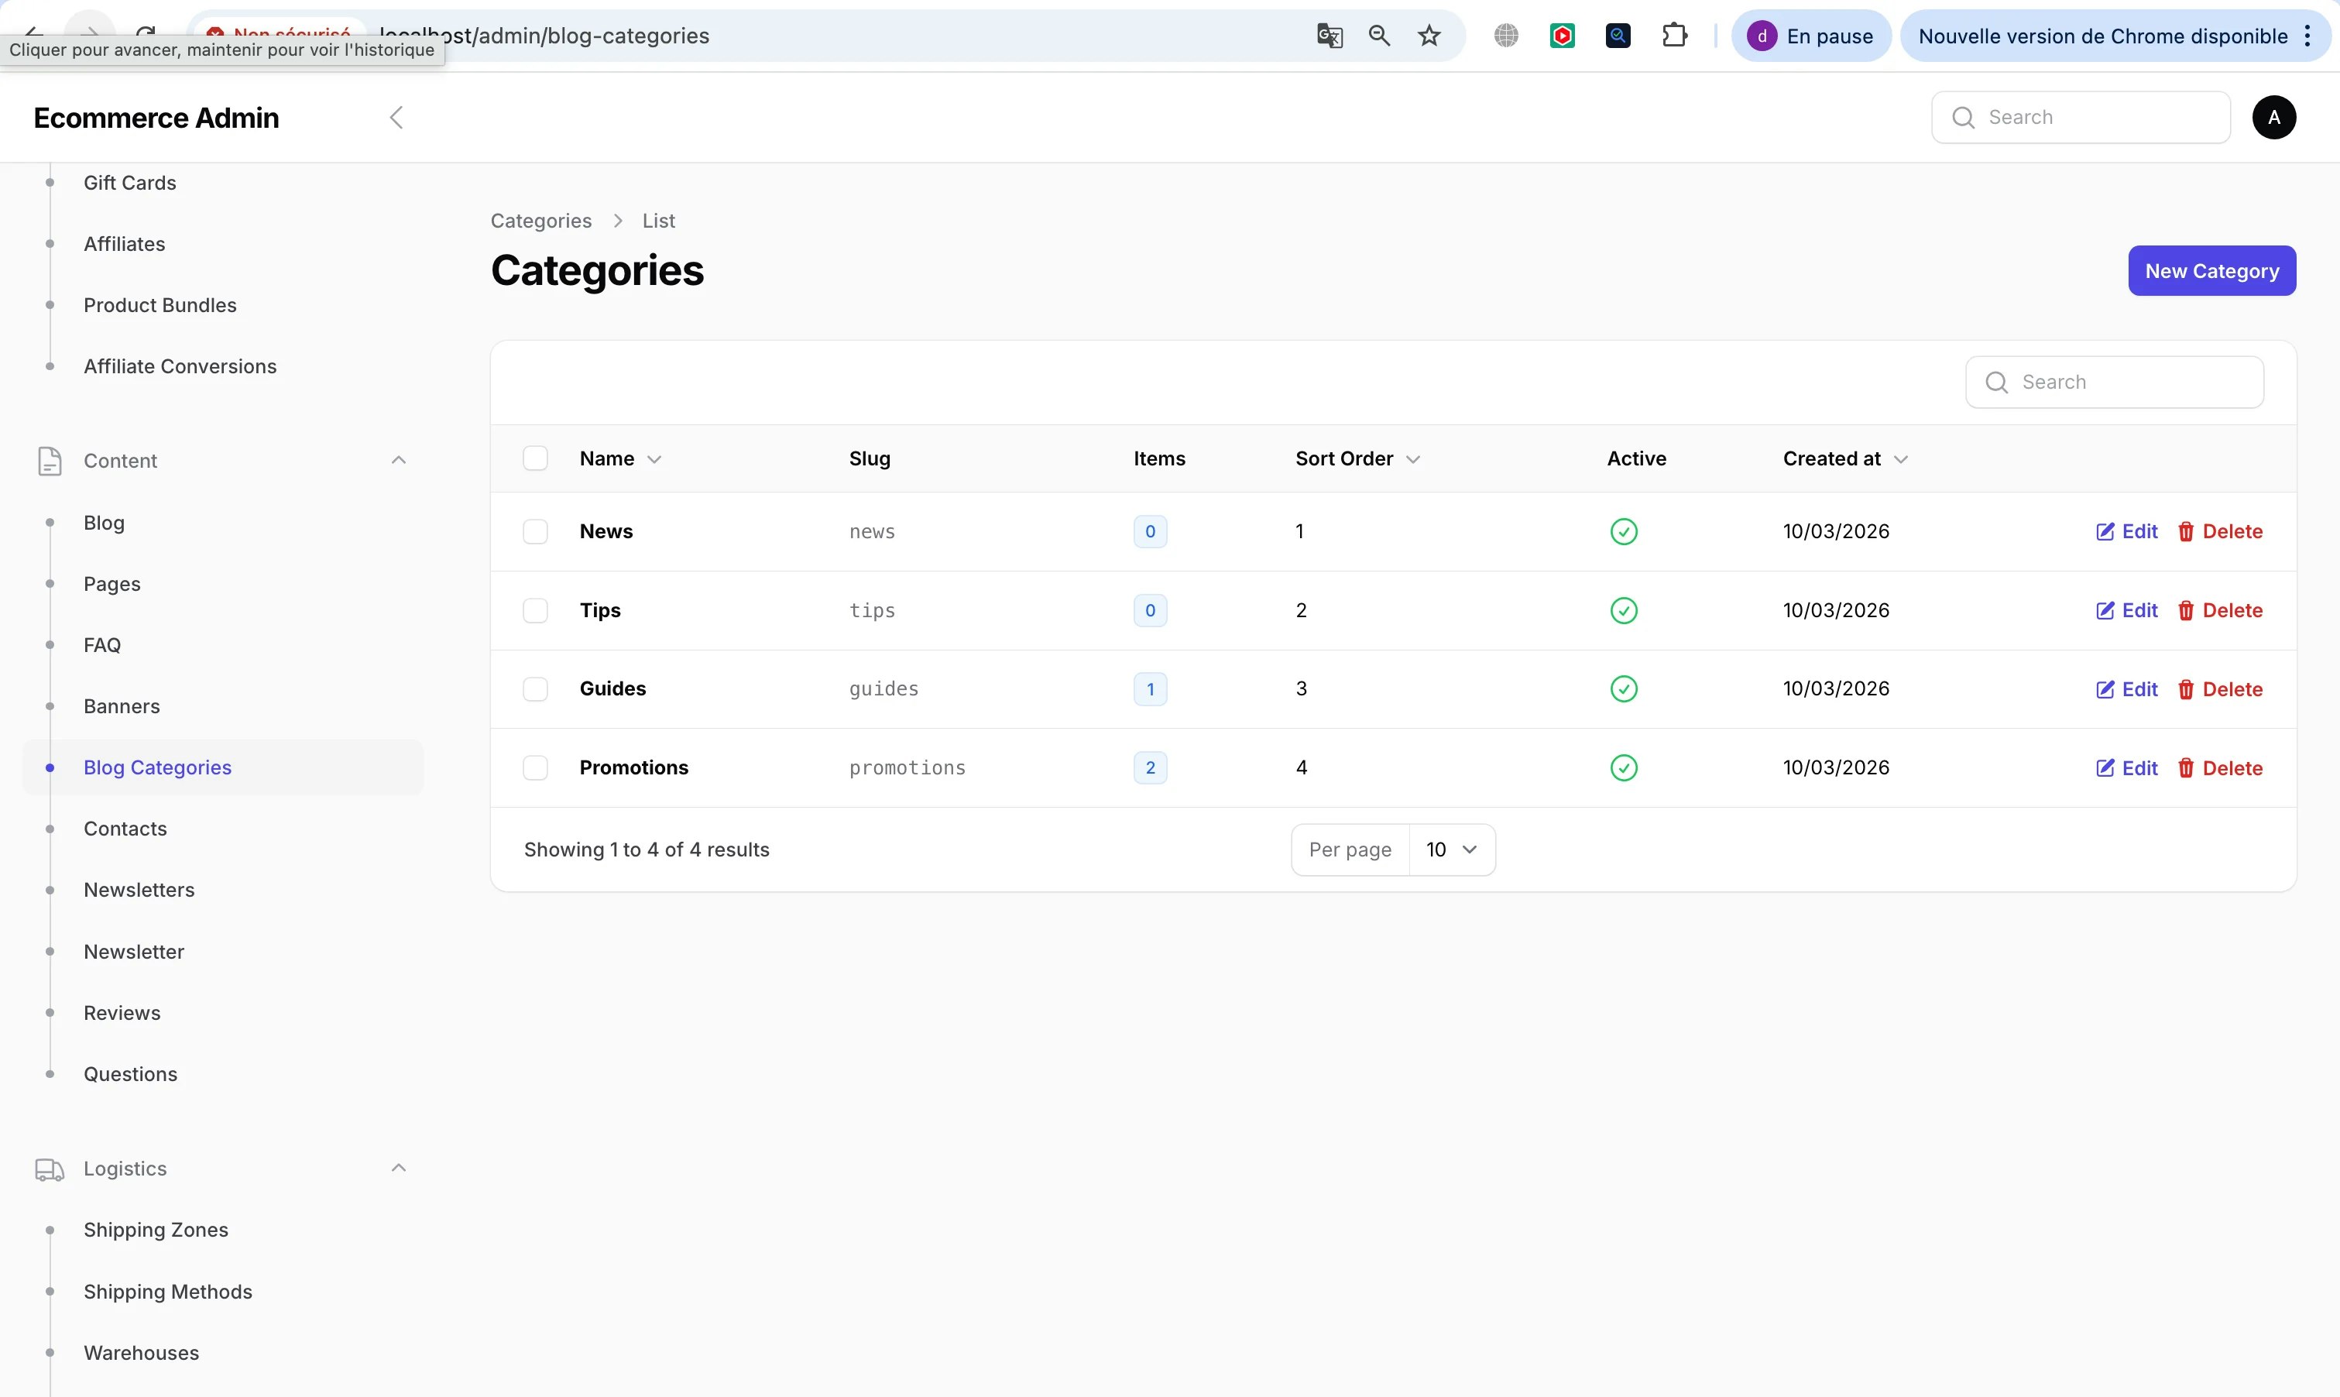Click the green Active check for Guides

pos(1625,688)
